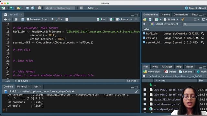The image size is (207, 116).
Task: Re-run the previous code region
Action: pos(111,19)
